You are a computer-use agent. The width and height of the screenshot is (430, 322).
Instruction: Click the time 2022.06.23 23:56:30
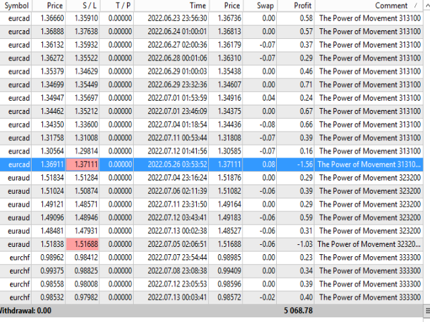pyautogui.click(x=177, y=18)
